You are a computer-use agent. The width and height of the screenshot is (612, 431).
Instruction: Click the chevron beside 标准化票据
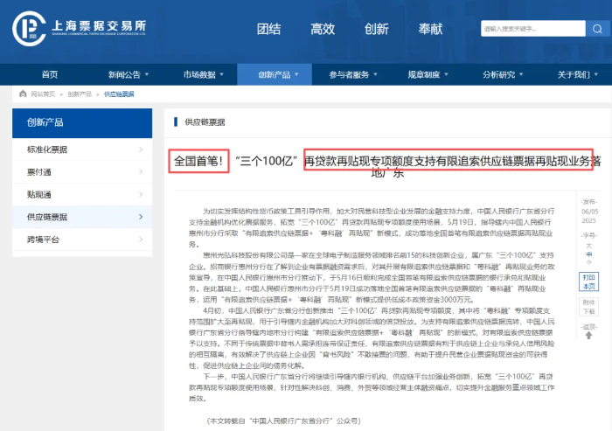click(x=141, y=149)
